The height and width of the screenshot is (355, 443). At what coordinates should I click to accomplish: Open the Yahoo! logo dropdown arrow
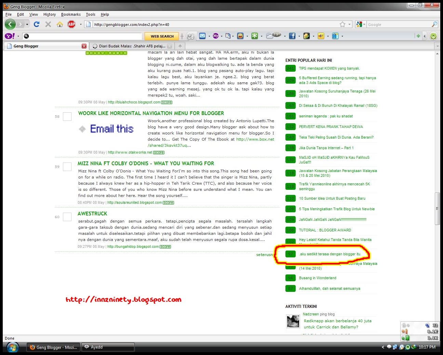point(18,36)
